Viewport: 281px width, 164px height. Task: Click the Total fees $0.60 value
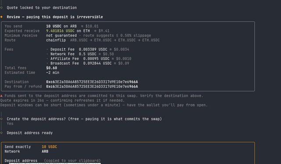click(52, 68)
